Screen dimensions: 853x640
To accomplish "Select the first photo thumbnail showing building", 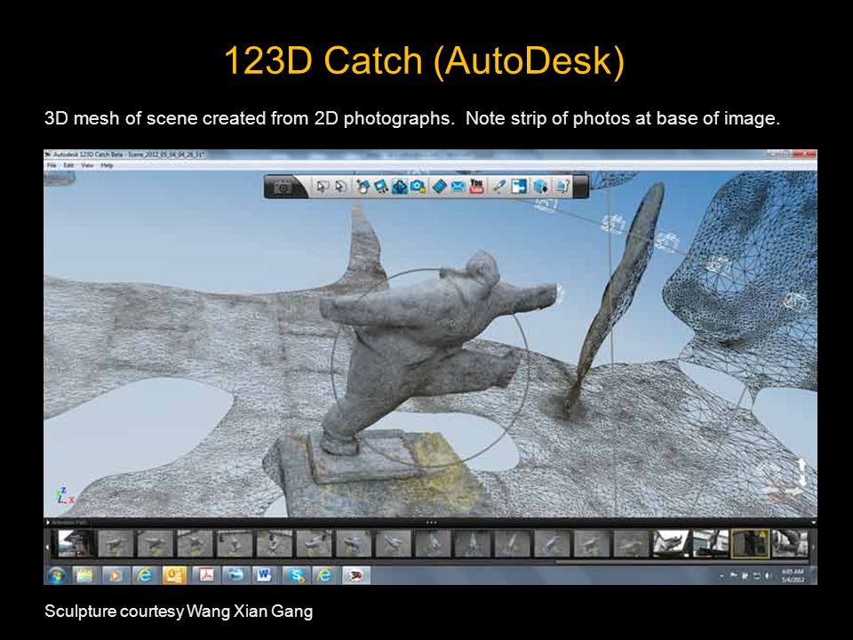I will (76, 543).
